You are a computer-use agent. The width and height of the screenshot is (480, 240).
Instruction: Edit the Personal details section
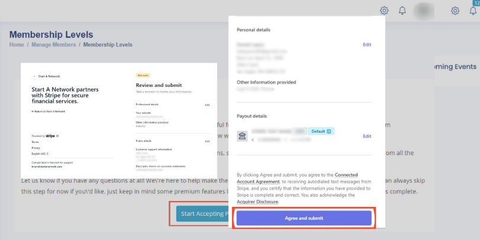coord(367,44)
